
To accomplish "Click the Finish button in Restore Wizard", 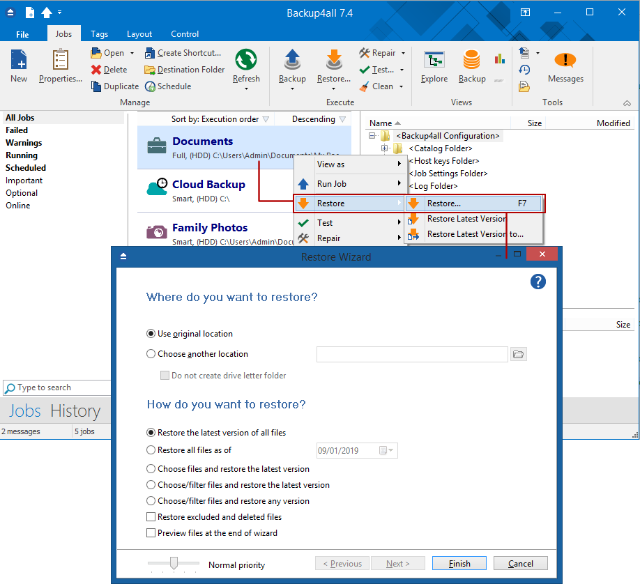I will [x=459, y=562].
